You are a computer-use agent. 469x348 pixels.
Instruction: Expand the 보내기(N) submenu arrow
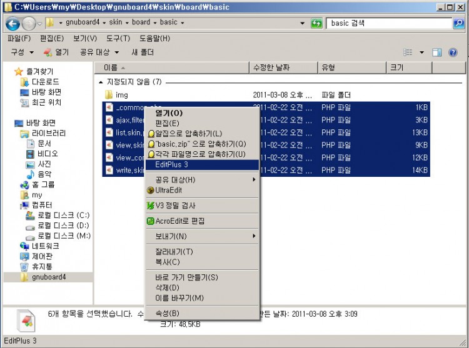point(254,236)
